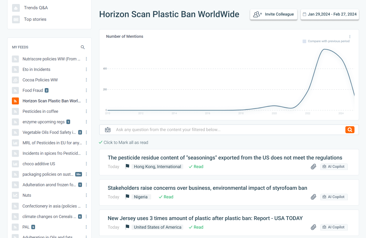This screenshot has height=238, width=366.
Task: Open the pesticide residue seasonings article headline
Action: 225,158
